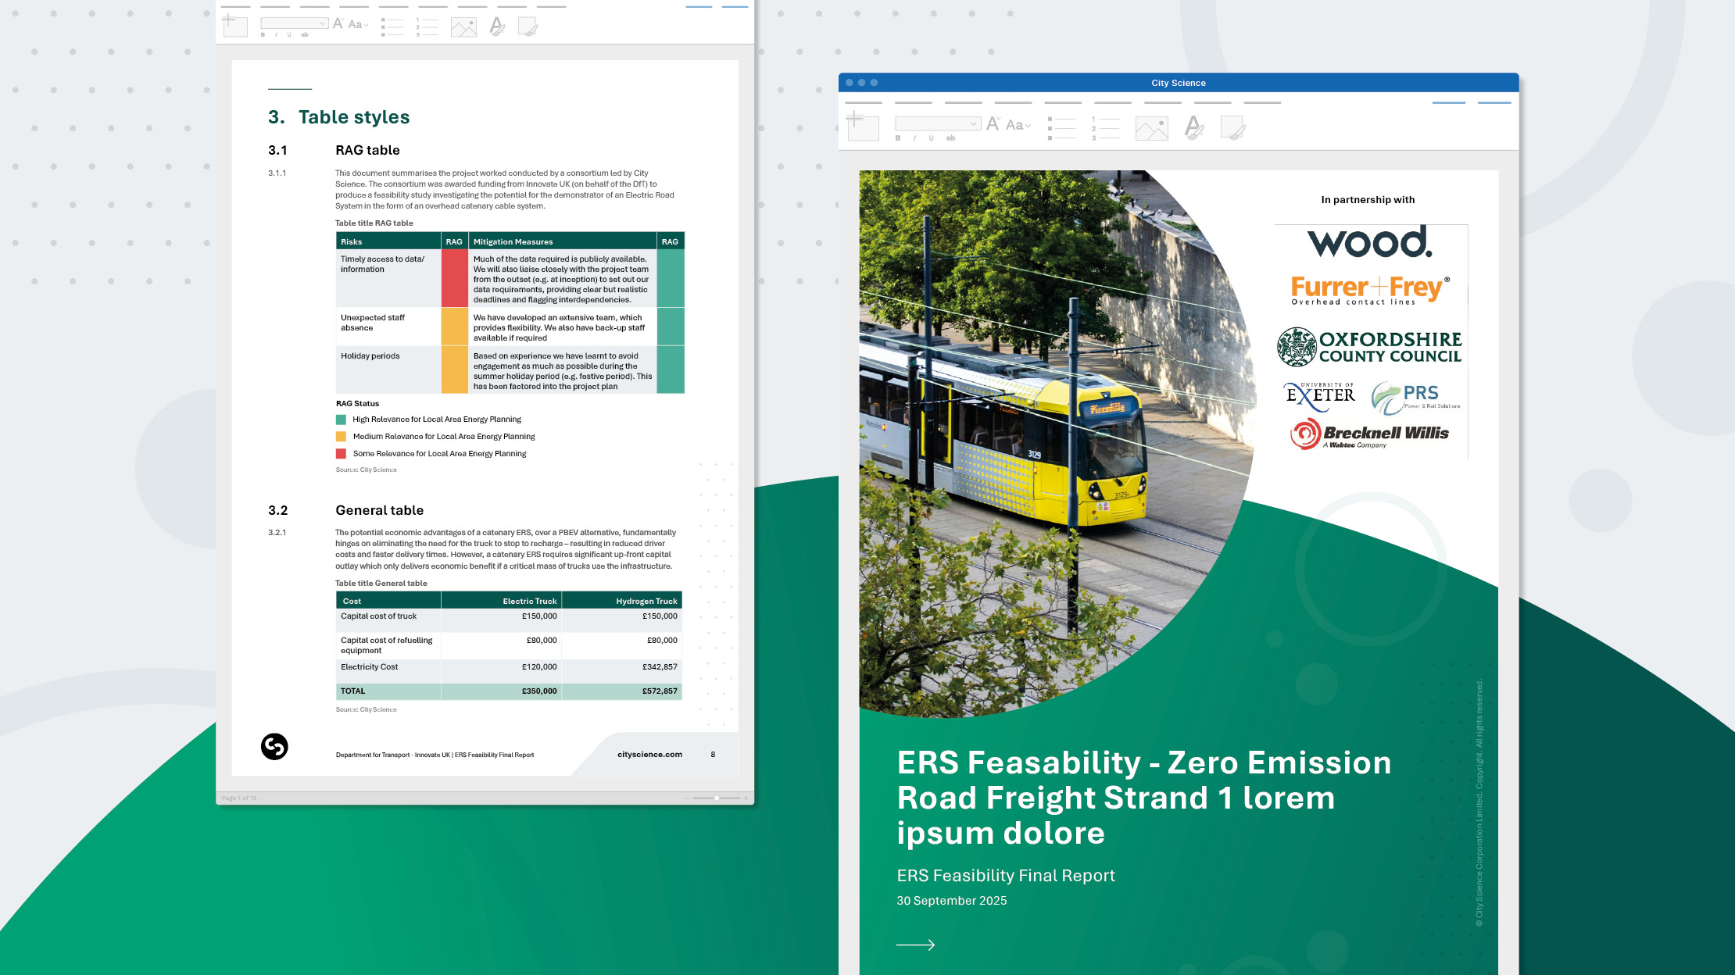Screen dimensions: 1735x975
Task: Select rightmost blue ribbon tab in City Science window
Action: (x=1494, y=102)
